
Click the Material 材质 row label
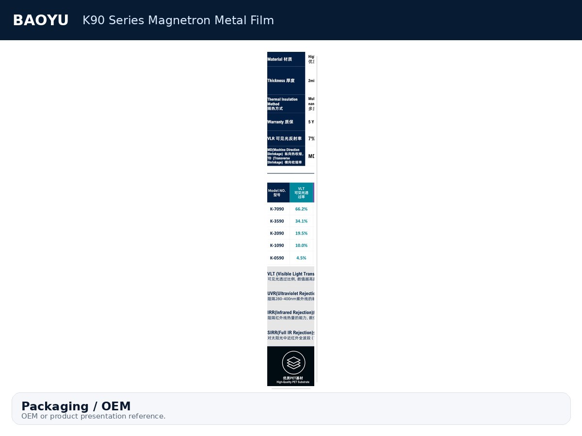click(280, 60)
